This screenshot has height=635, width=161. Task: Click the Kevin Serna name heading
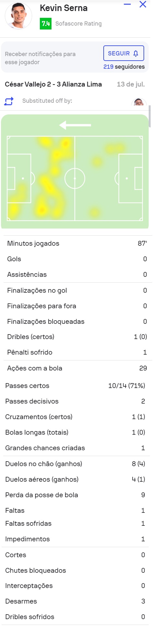point(63,8)
